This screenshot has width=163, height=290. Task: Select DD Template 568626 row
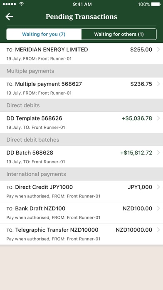(81, 122)
